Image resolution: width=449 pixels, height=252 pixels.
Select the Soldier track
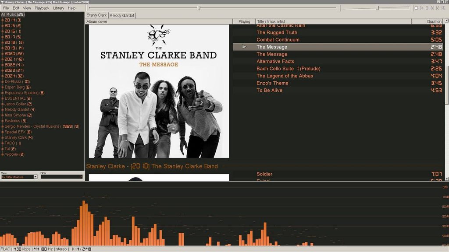[338, 174]
